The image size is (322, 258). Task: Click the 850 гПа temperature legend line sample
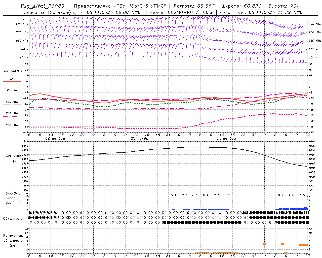pos(12,105)
